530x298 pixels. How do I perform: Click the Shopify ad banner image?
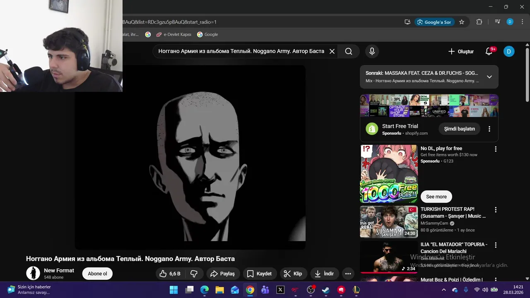429,106
